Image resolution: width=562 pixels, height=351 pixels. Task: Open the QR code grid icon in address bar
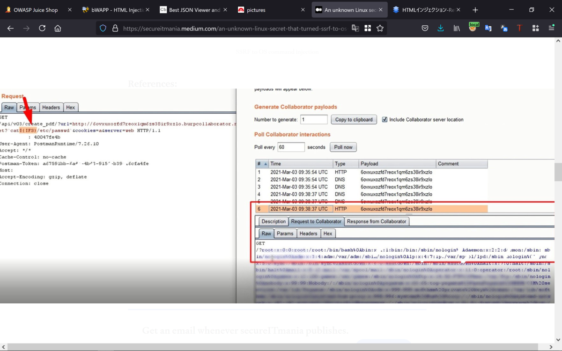(368, 28)
